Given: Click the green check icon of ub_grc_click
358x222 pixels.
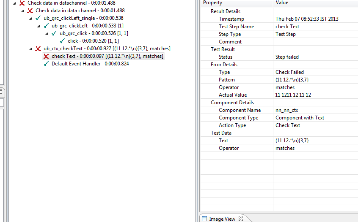Looking at the screenshot, I should point(54,33).
